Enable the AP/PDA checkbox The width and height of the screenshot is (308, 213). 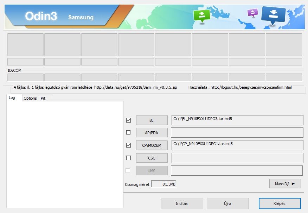point(128,132)
